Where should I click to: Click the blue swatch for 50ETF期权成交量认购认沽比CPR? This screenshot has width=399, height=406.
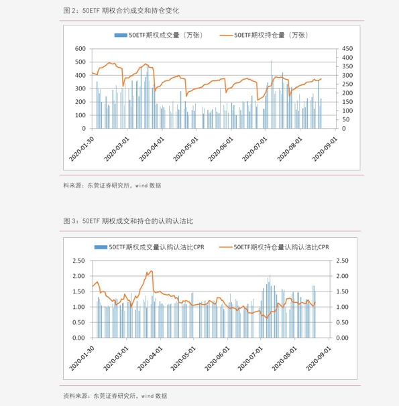(x=101, y=247)
